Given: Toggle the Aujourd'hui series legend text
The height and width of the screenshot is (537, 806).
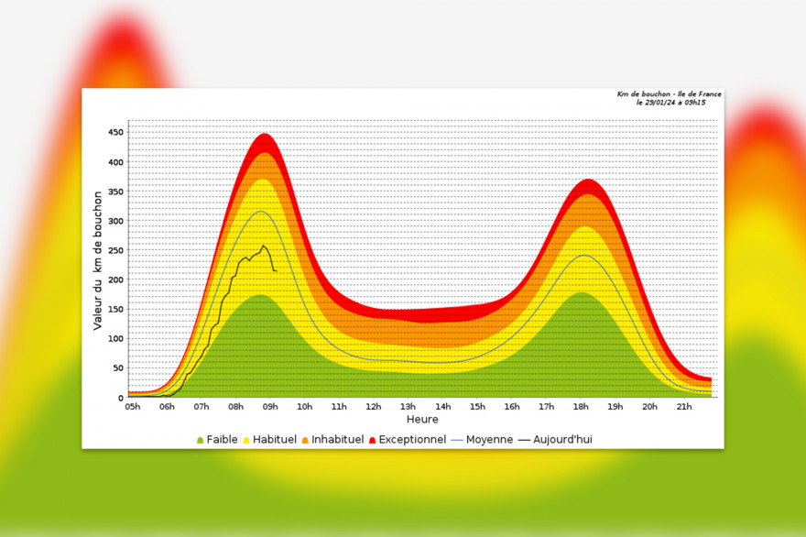Looking at the screenshot, I should [x=563, y=440].
